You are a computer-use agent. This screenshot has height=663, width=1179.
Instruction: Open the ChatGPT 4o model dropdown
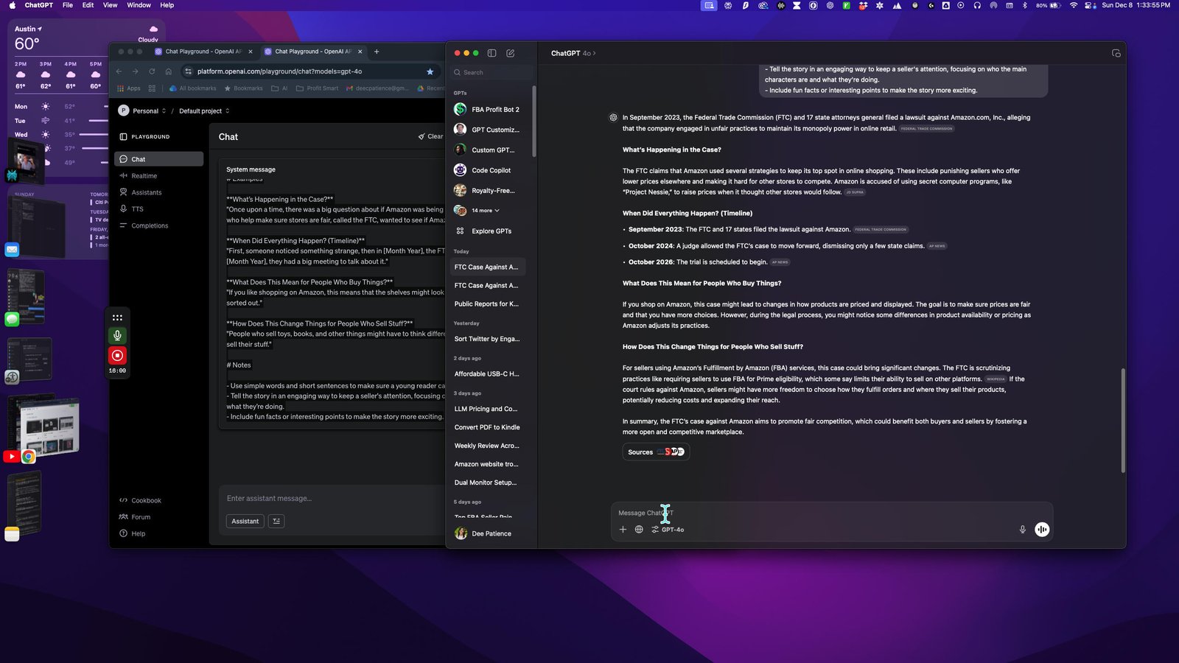[x=573, y=53]
